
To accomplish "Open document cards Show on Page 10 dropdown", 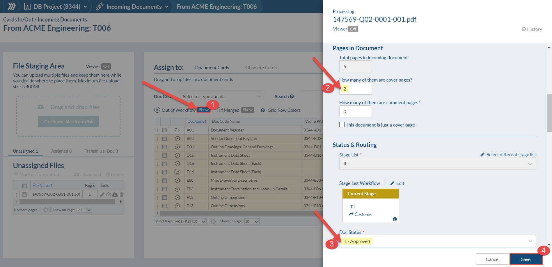I will (252, 221).
